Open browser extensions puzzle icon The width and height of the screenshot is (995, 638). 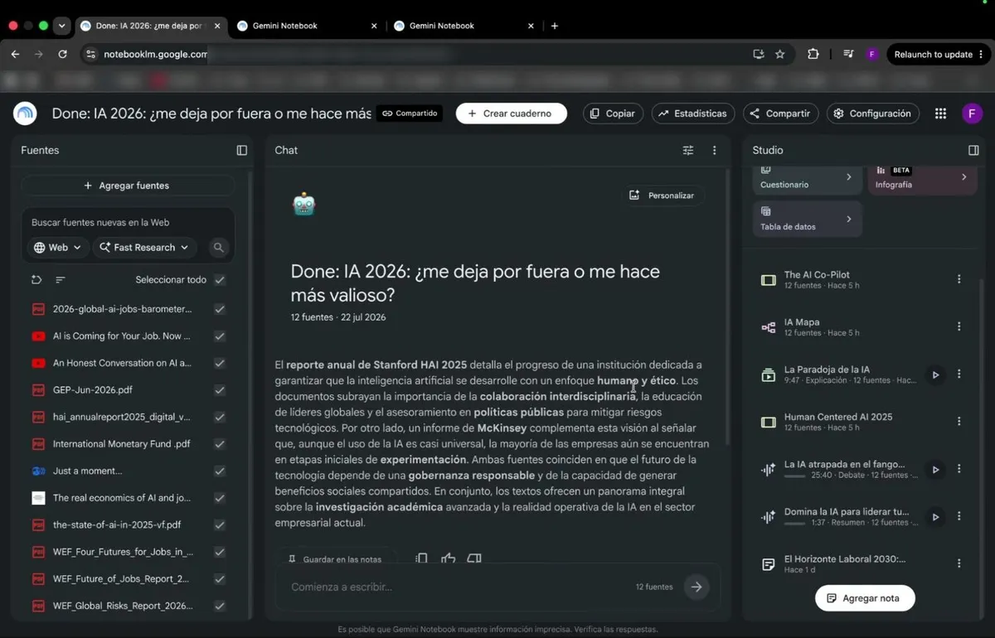813,54
